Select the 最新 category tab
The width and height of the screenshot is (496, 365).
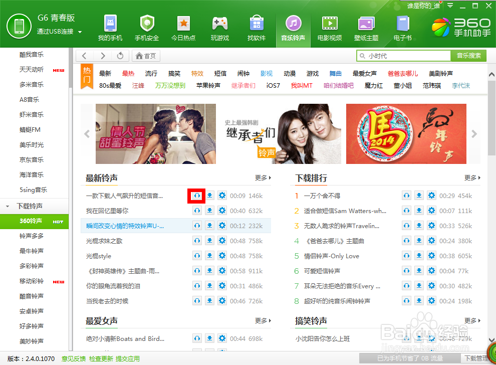pyautogui.click(x=105, y=73)
